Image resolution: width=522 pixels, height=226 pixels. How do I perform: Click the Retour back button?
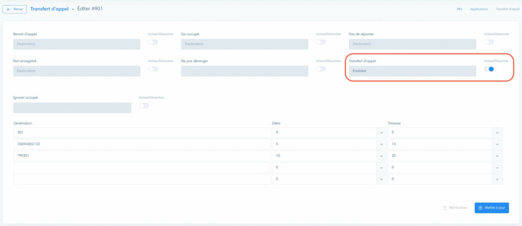[15, 9]
